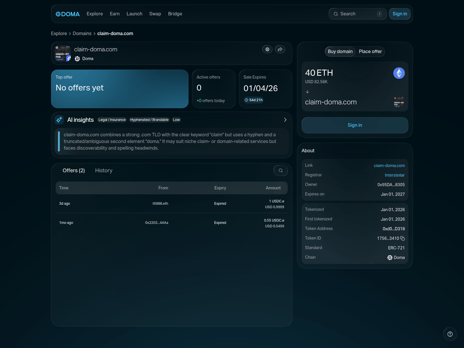This screenshot has height=348, width=464.
Task: Click the Doma chain icon under title
Action: [x=77, y=59]
